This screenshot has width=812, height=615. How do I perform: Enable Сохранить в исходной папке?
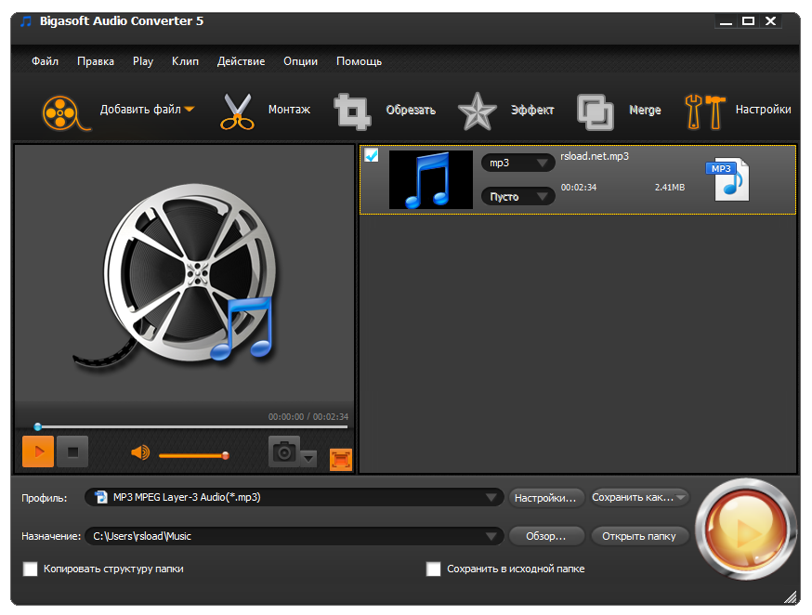click(x=433, y=569)
